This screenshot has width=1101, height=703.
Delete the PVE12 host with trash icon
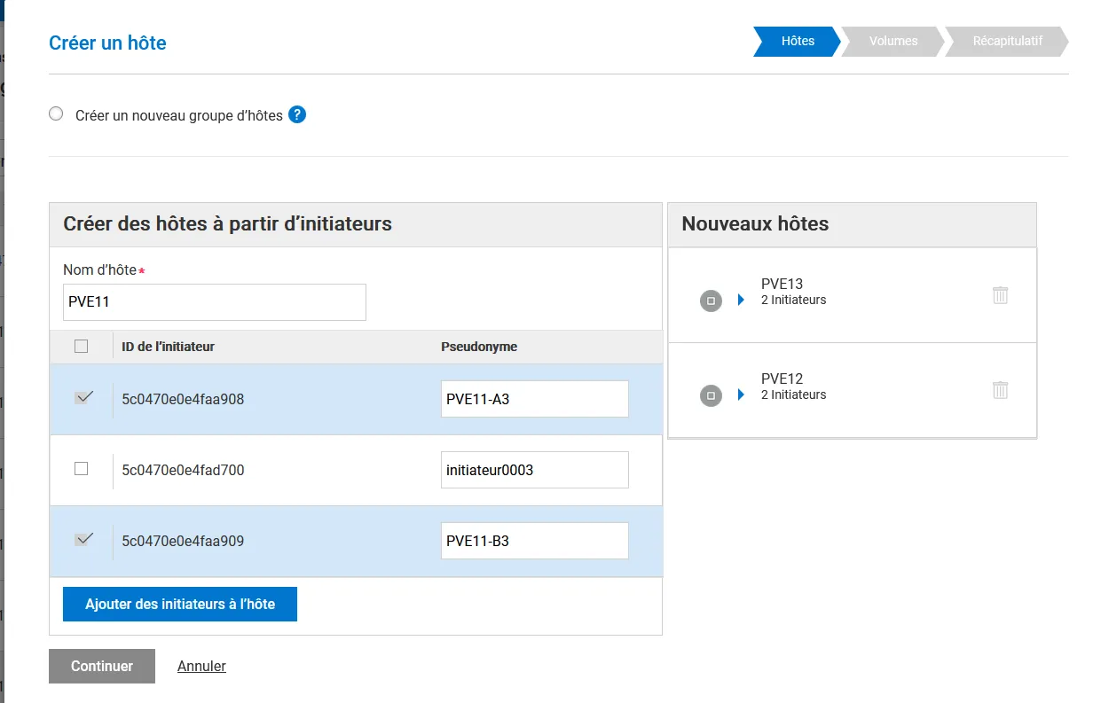pyautogui.click(x=1000, y=390)
